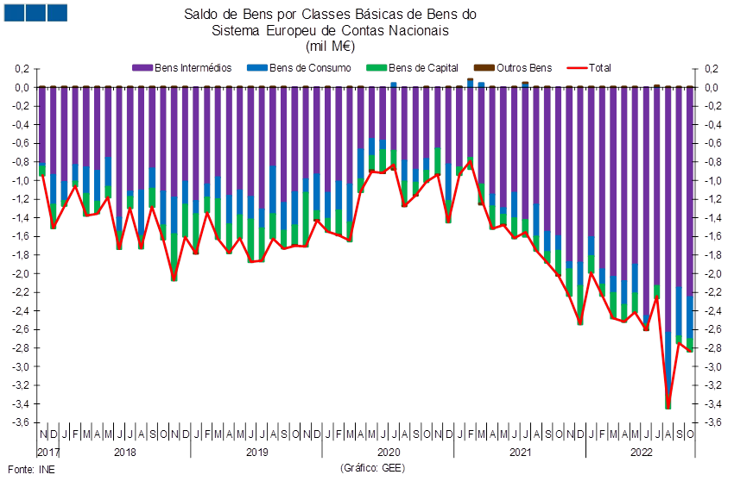This screenshot has height=481, width=734.
Task: Click the first November 2017 stacked bar
Action: point(42,131)
